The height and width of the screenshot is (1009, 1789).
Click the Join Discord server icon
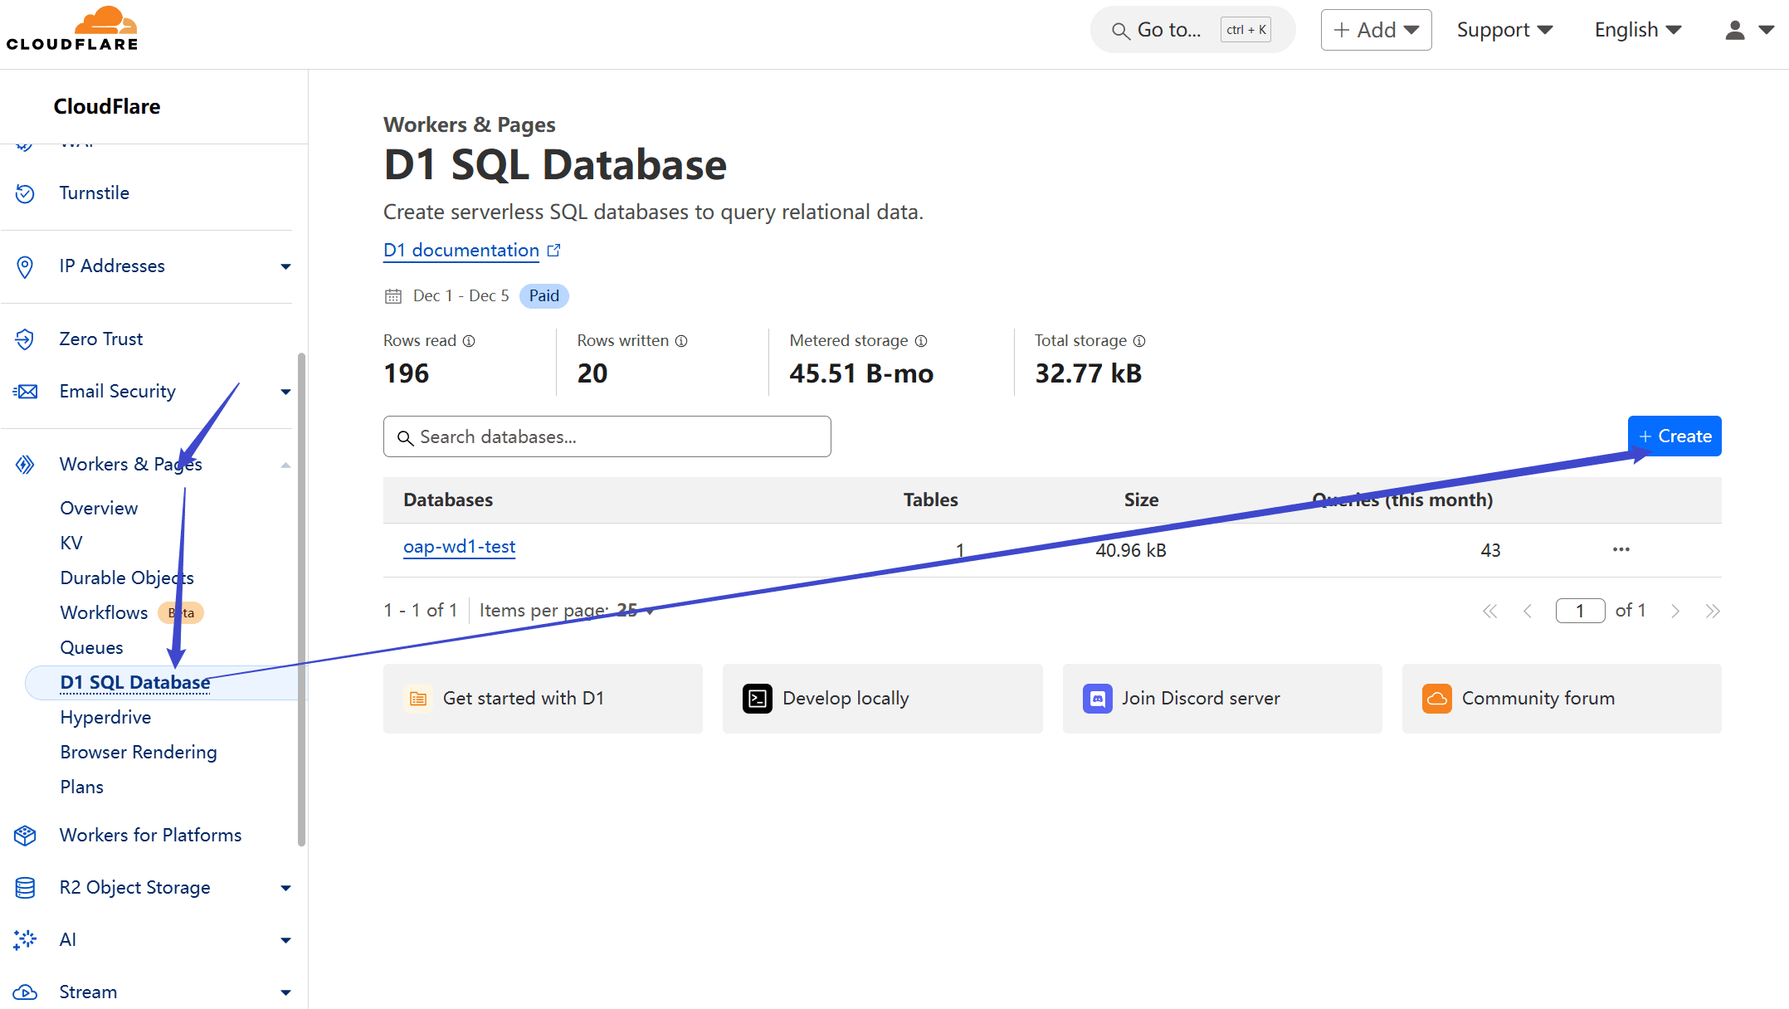pos(1097,699)
